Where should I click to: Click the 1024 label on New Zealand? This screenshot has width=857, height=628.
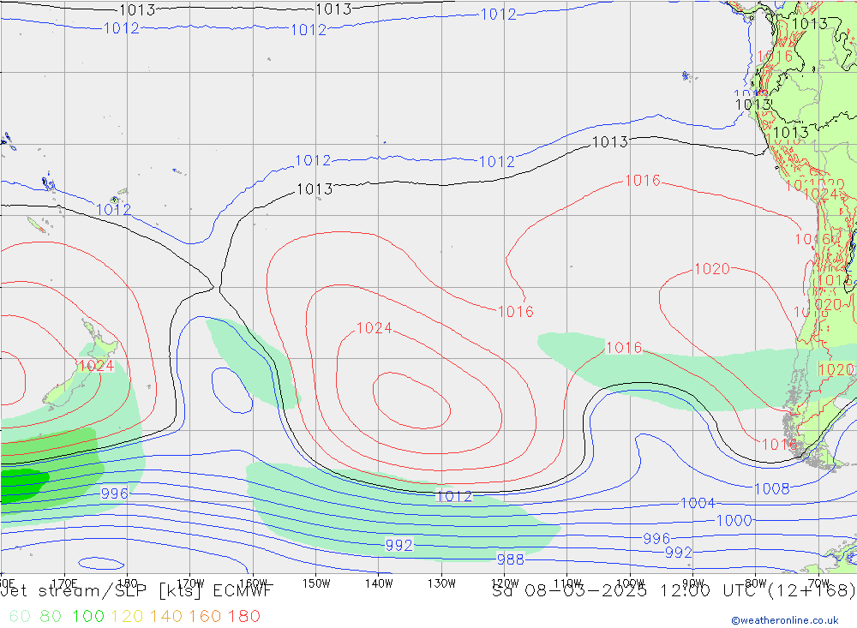96,366
